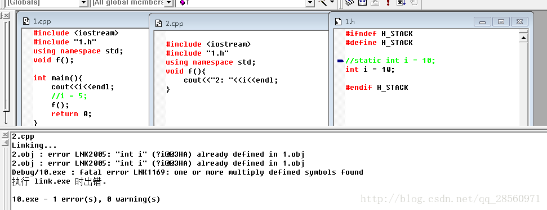547x210 pixels.
Task: Click the '执行 link.exe 时出错.' output line
Action: click(59, 181)
